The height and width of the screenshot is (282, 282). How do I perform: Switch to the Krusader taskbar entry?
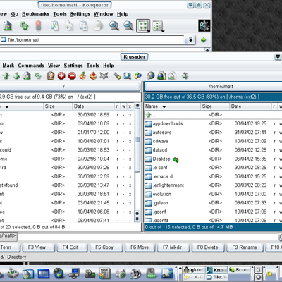coord(216,270)
